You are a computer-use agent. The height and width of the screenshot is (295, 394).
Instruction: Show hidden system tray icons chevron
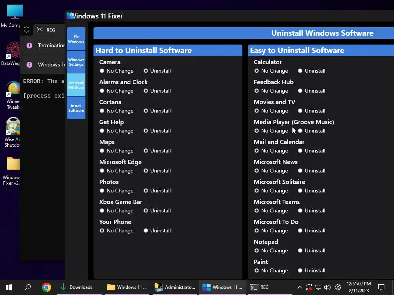tap(299, 287)
